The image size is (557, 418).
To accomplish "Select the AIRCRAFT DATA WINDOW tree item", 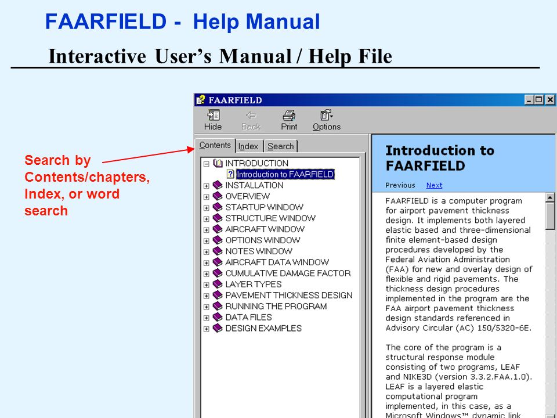I will (277, 262).
